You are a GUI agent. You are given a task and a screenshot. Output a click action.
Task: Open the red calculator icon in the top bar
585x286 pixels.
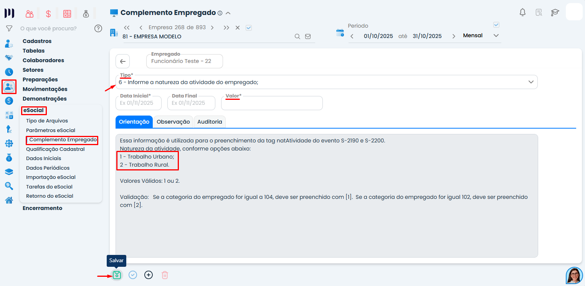(x=67, y=14)
